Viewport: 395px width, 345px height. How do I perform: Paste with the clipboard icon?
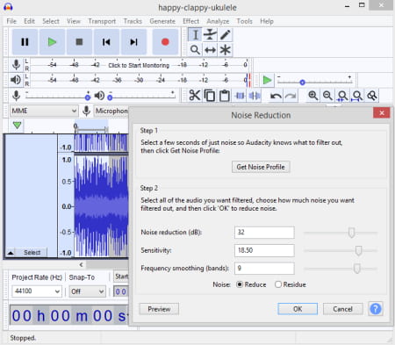(225, 96)
